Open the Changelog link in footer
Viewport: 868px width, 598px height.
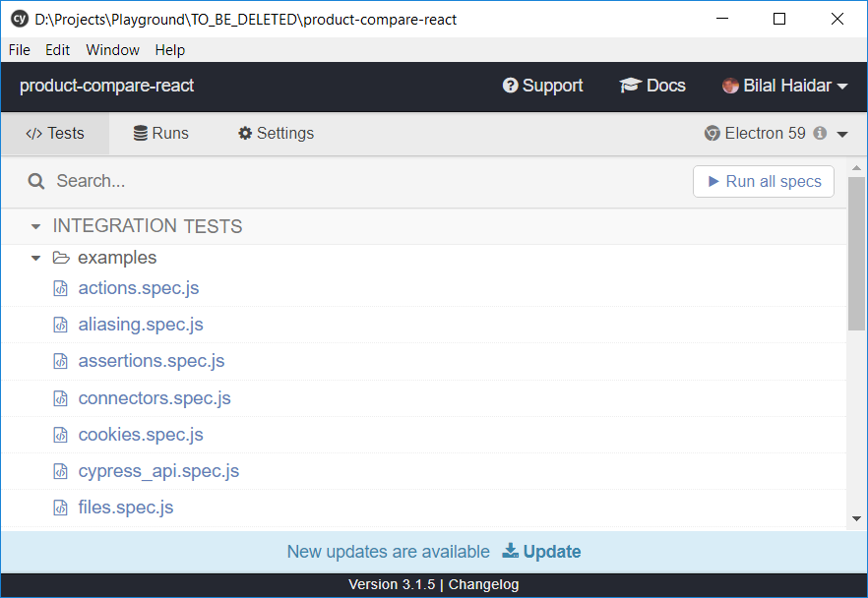[x=483, y=585]
